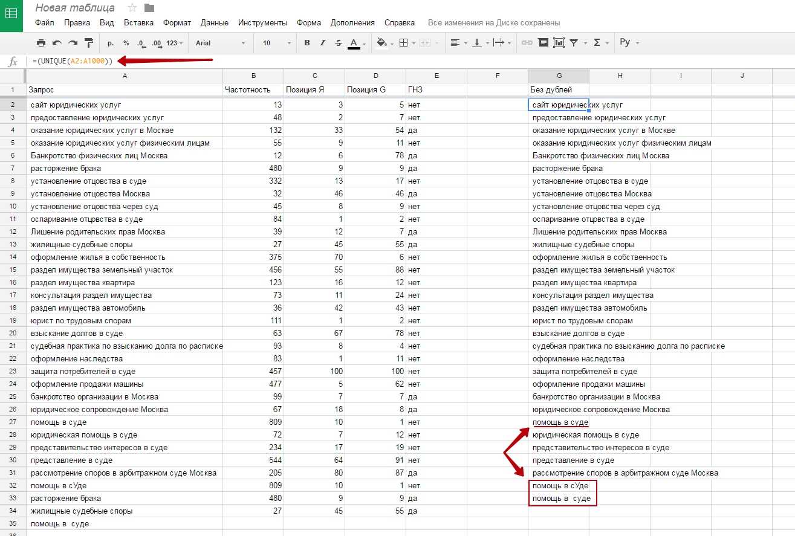The height and width of the screenshot is (536, 795).
Task: Open the Формат menu
Action: pos(177,23)
